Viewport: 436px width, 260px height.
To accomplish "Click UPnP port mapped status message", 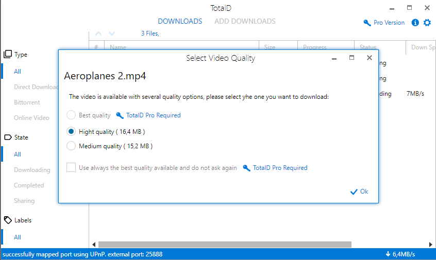I will [x=82, y=254].
